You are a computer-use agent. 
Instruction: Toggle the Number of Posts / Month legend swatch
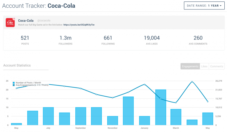[14, 83]
